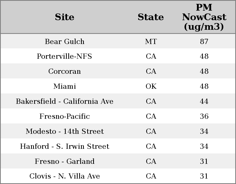The image size is (236, 184).
Task: Click Bakersfield - California Ave site cell
Action: tap(64, 101)
